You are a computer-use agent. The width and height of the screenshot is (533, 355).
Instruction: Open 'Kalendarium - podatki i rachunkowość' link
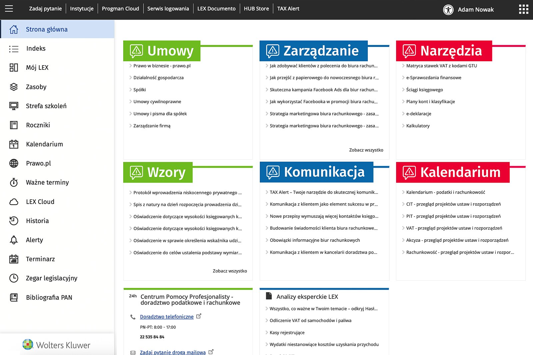pos(445,192)
